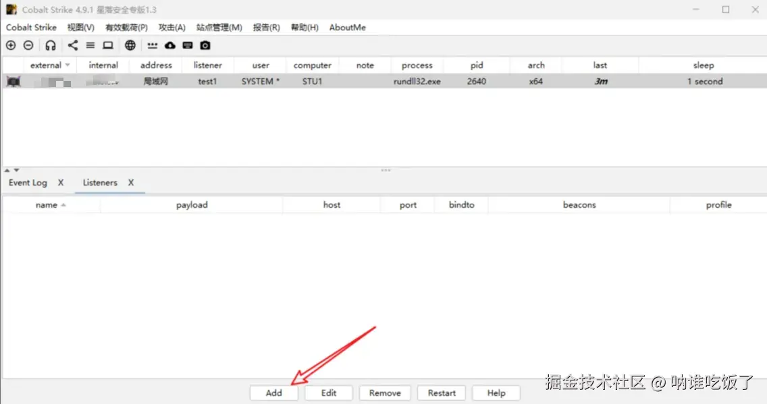Sort listeners by host column header
This screenshot has height=404, width=767.
click(332, 205)
